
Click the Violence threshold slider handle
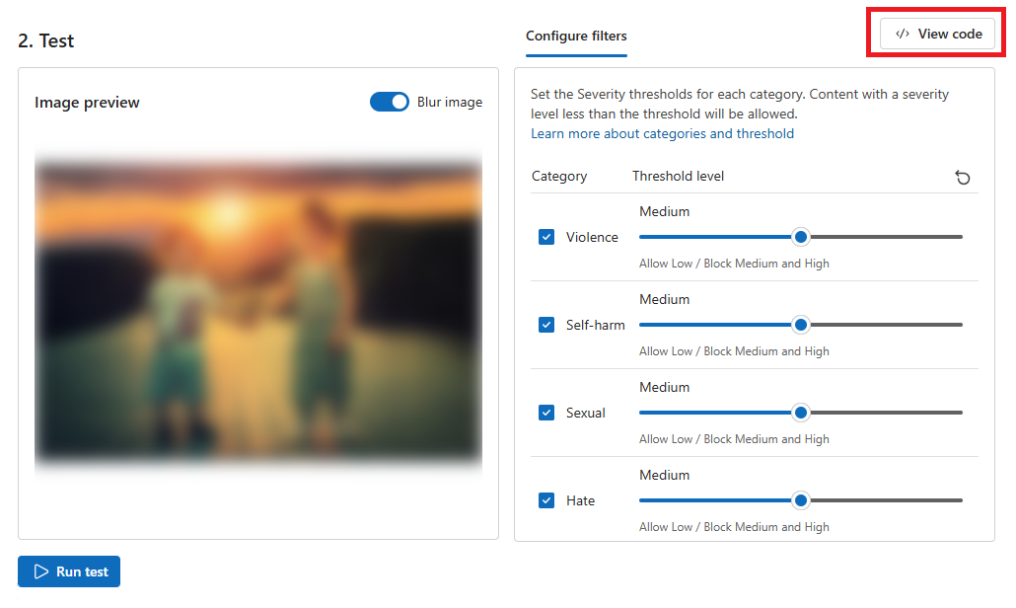801,237
